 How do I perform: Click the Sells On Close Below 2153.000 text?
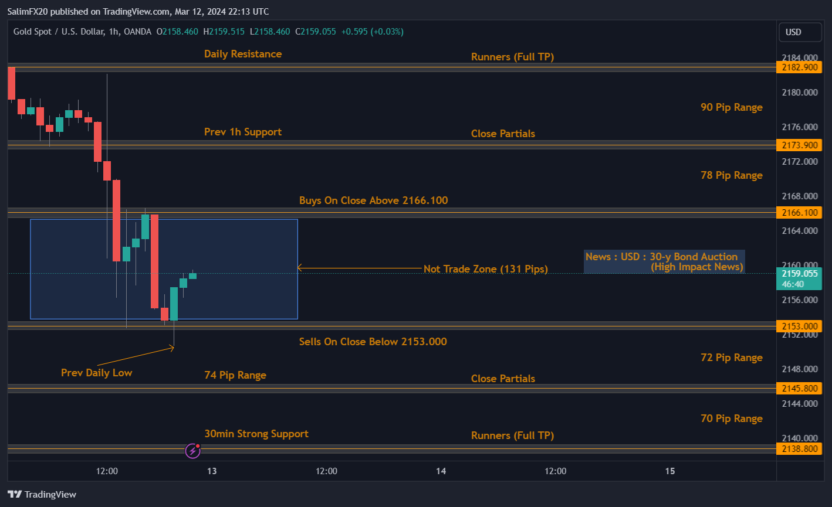tap(373, 342)
